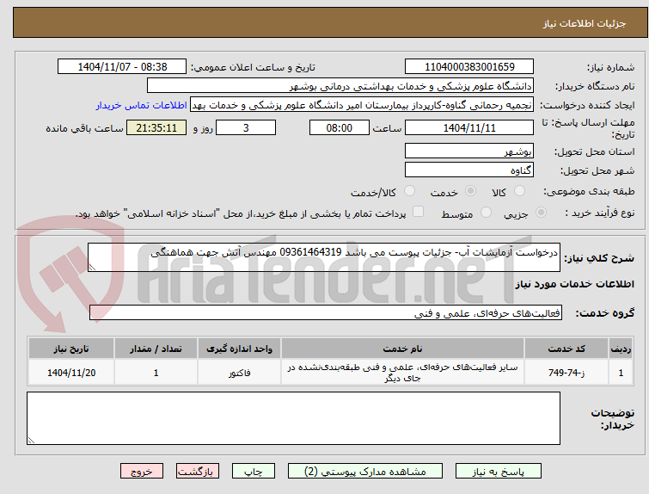Click the پاسخ به نیاز button

(x=499, y=472)
